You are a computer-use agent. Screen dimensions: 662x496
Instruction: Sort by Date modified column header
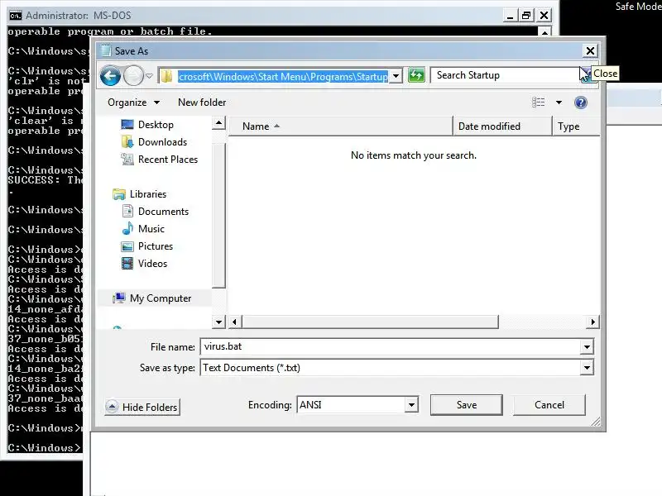pos(502,126)
